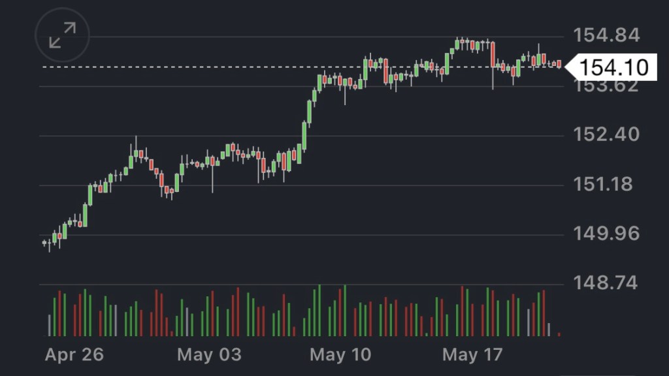Click the most recent volume bar

pos(559,334)
